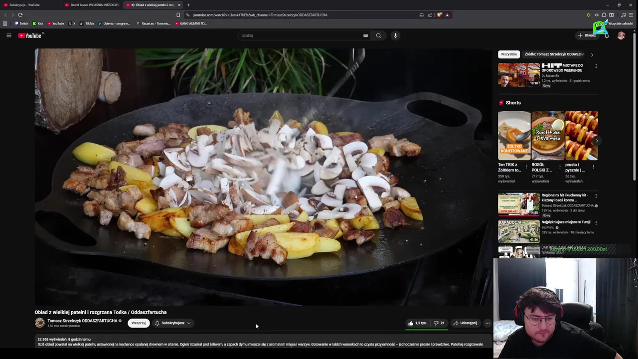Open the on-screen keyboard in search box
Screen dimensions: 638x359
(365, 35)
